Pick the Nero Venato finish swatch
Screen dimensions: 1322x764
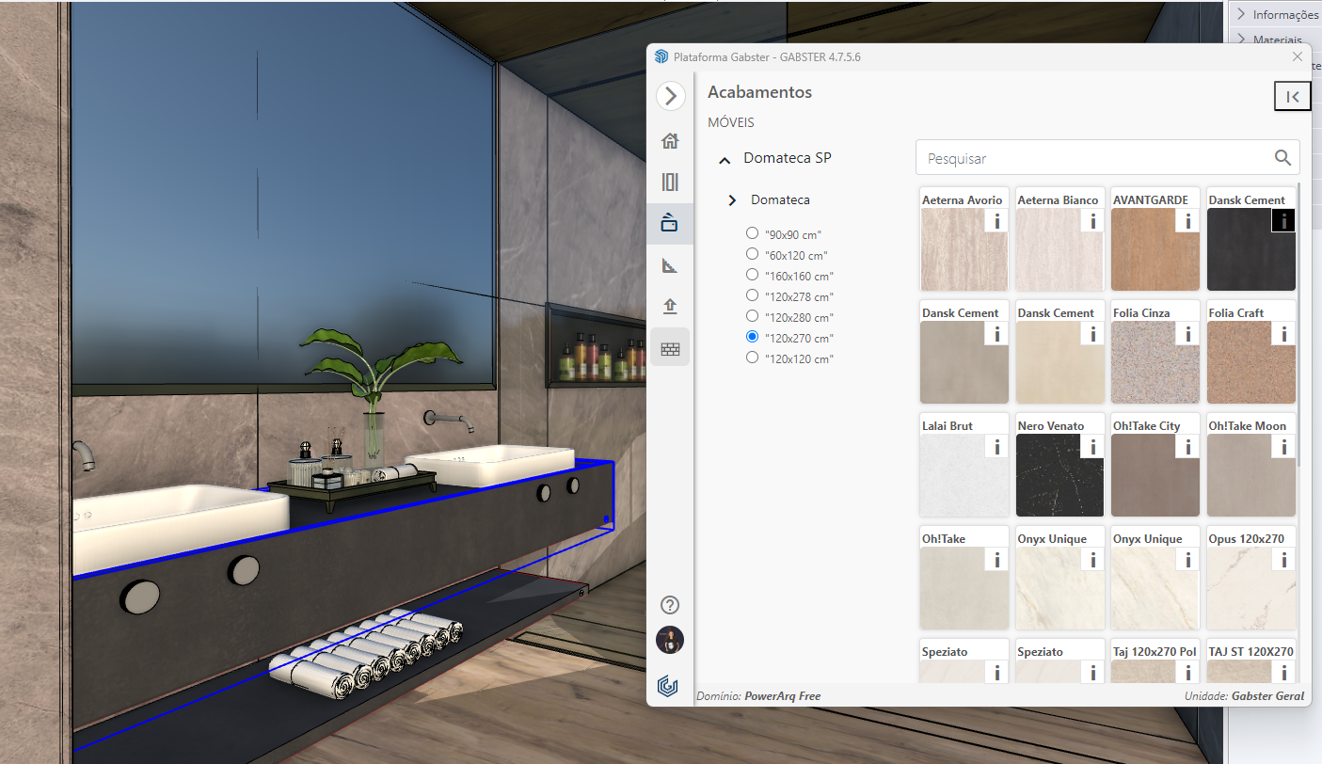click(1059, 475)
